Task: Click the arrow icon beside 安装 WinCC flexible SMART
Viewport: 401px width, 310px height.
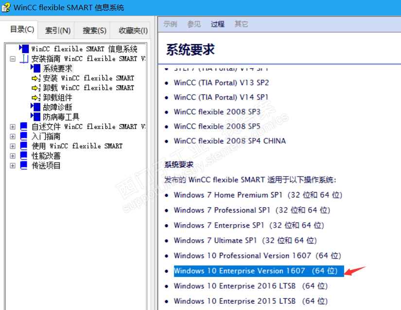Action: (x=36, y=78)
